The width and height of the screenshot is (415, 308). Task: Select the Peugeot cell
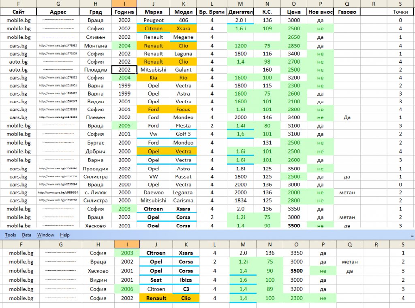[154, 20]
